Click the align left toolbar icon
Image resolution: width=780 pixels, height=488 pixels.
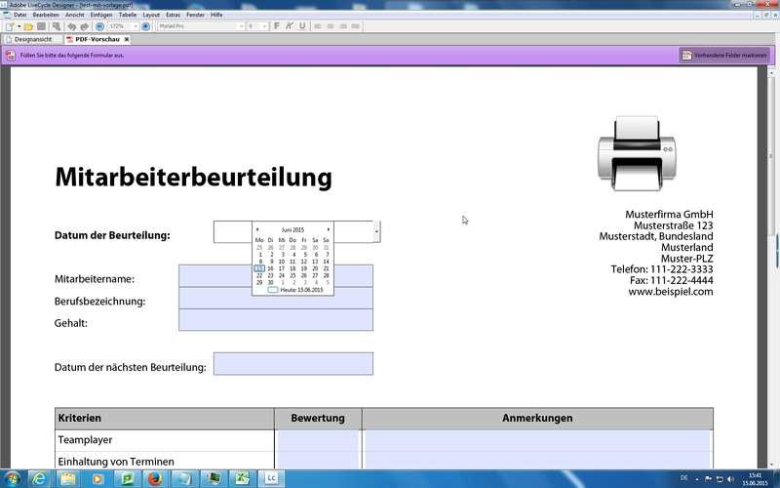(318, 26)
